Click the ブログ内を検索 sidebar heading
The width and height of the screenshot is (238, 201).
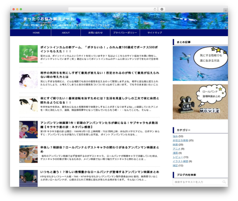pos(187,175)
